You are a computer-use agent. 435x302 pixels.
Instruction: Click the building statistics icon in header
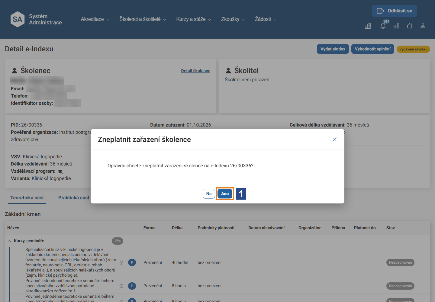[368, 26]
